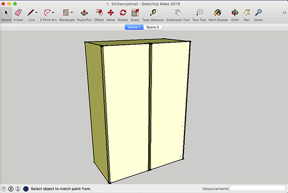Click the yellow minimize window button

[x=9, y=4]
